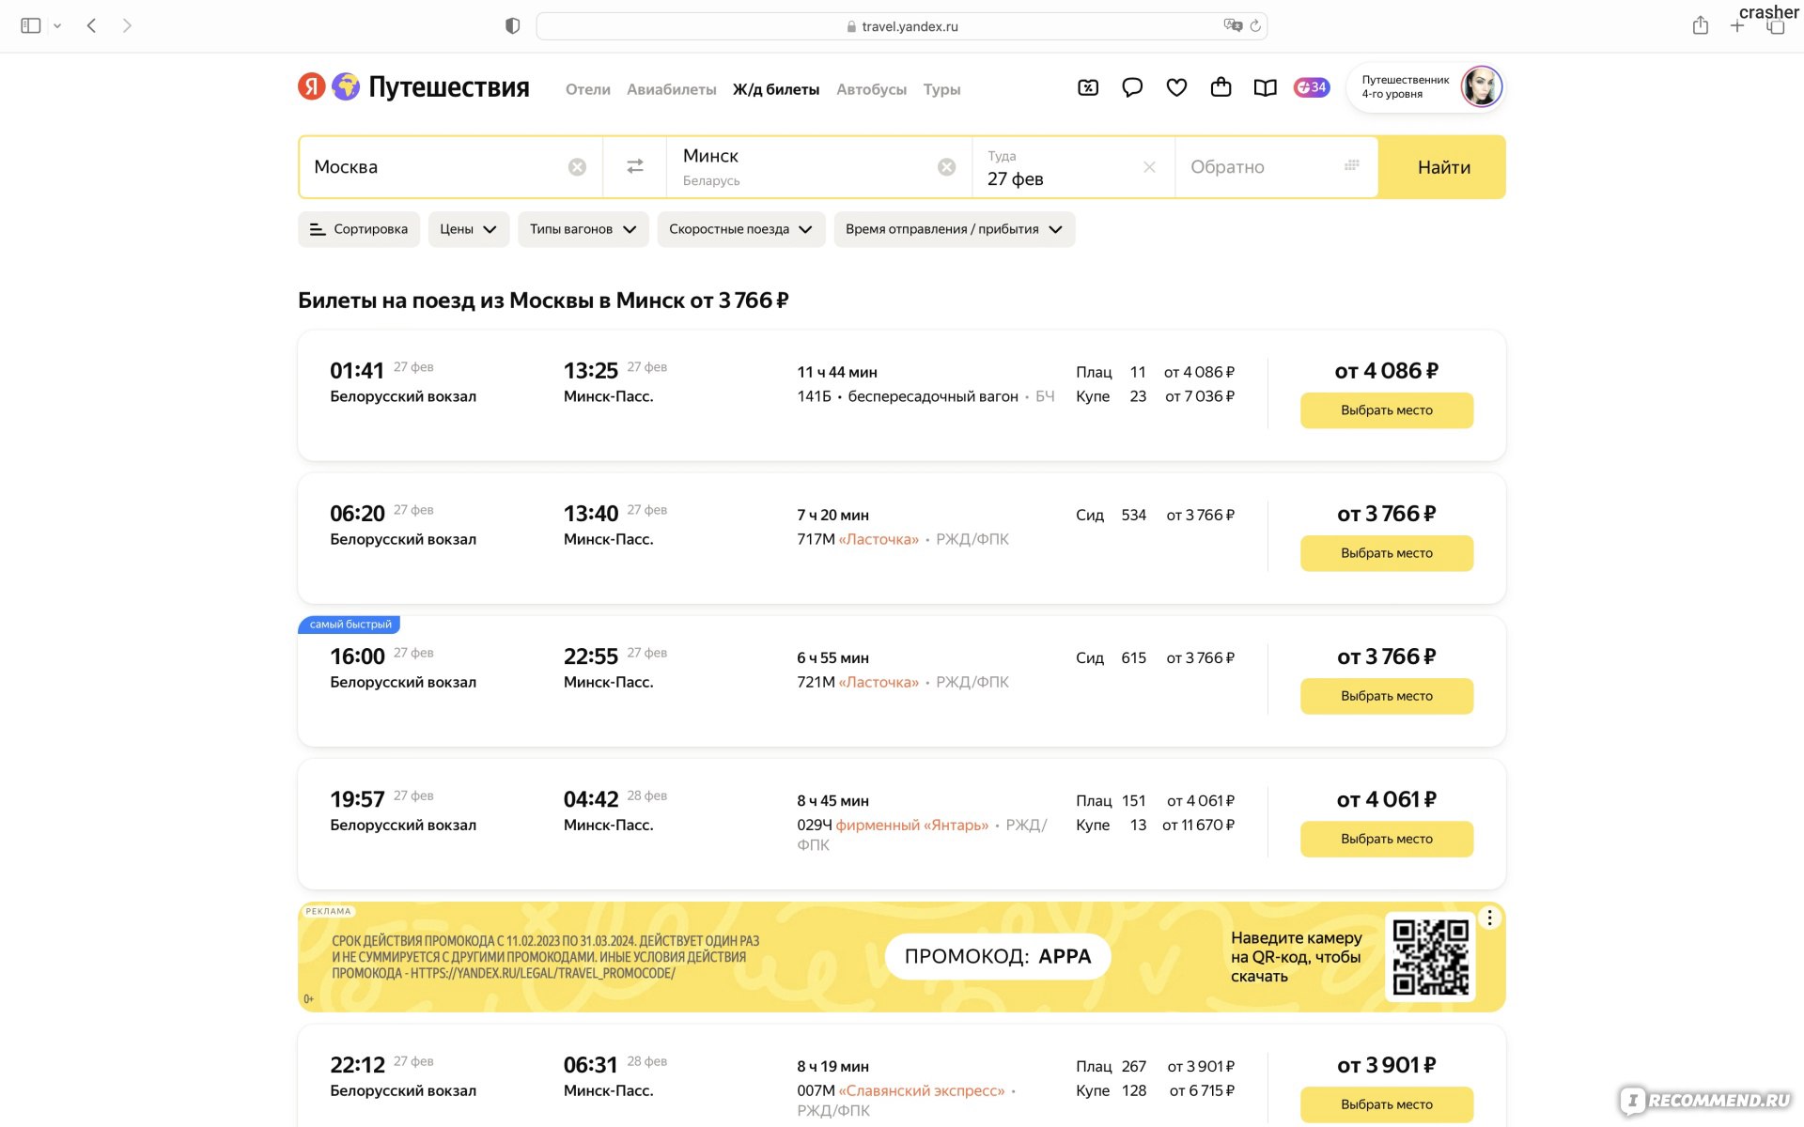Image resolution: width=1804 pixels, height=1127 pixels.
Task: Open the Обратно return date picker
Action: (1276, 167)
